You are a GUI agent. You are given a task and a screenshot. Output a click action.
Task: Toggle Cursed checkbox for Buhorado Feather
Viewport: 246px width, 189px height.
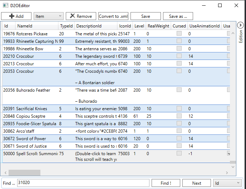pos(179,90)
